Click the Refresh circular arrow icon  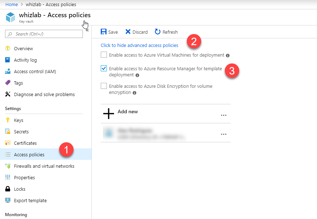pos(157,32)
